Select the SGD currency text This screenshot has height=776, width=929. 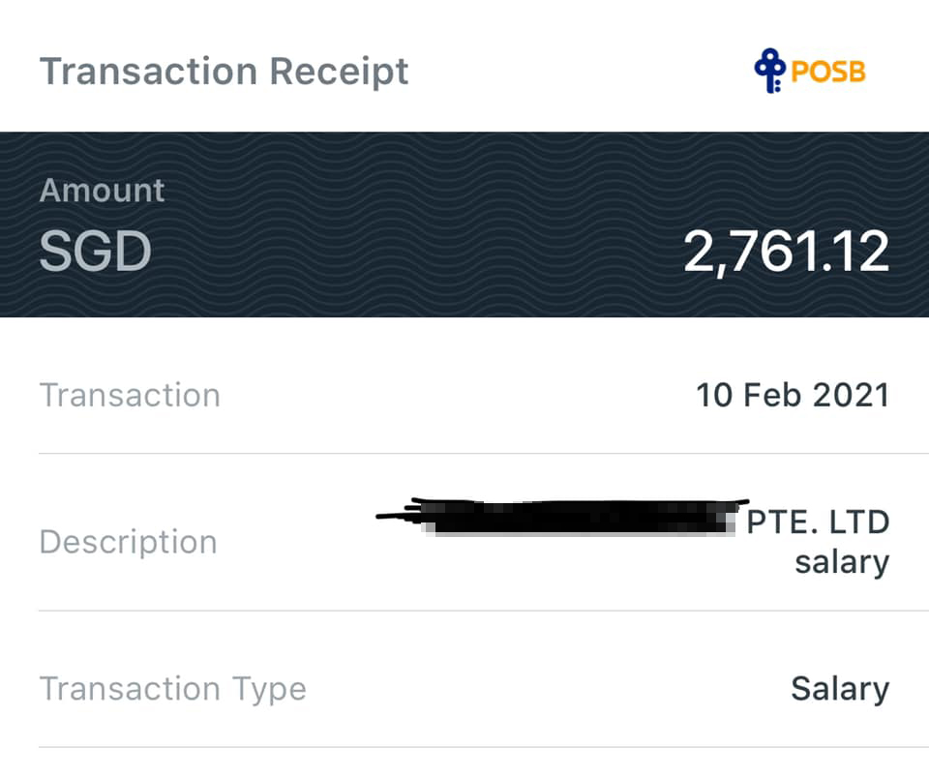click(95, 252)
